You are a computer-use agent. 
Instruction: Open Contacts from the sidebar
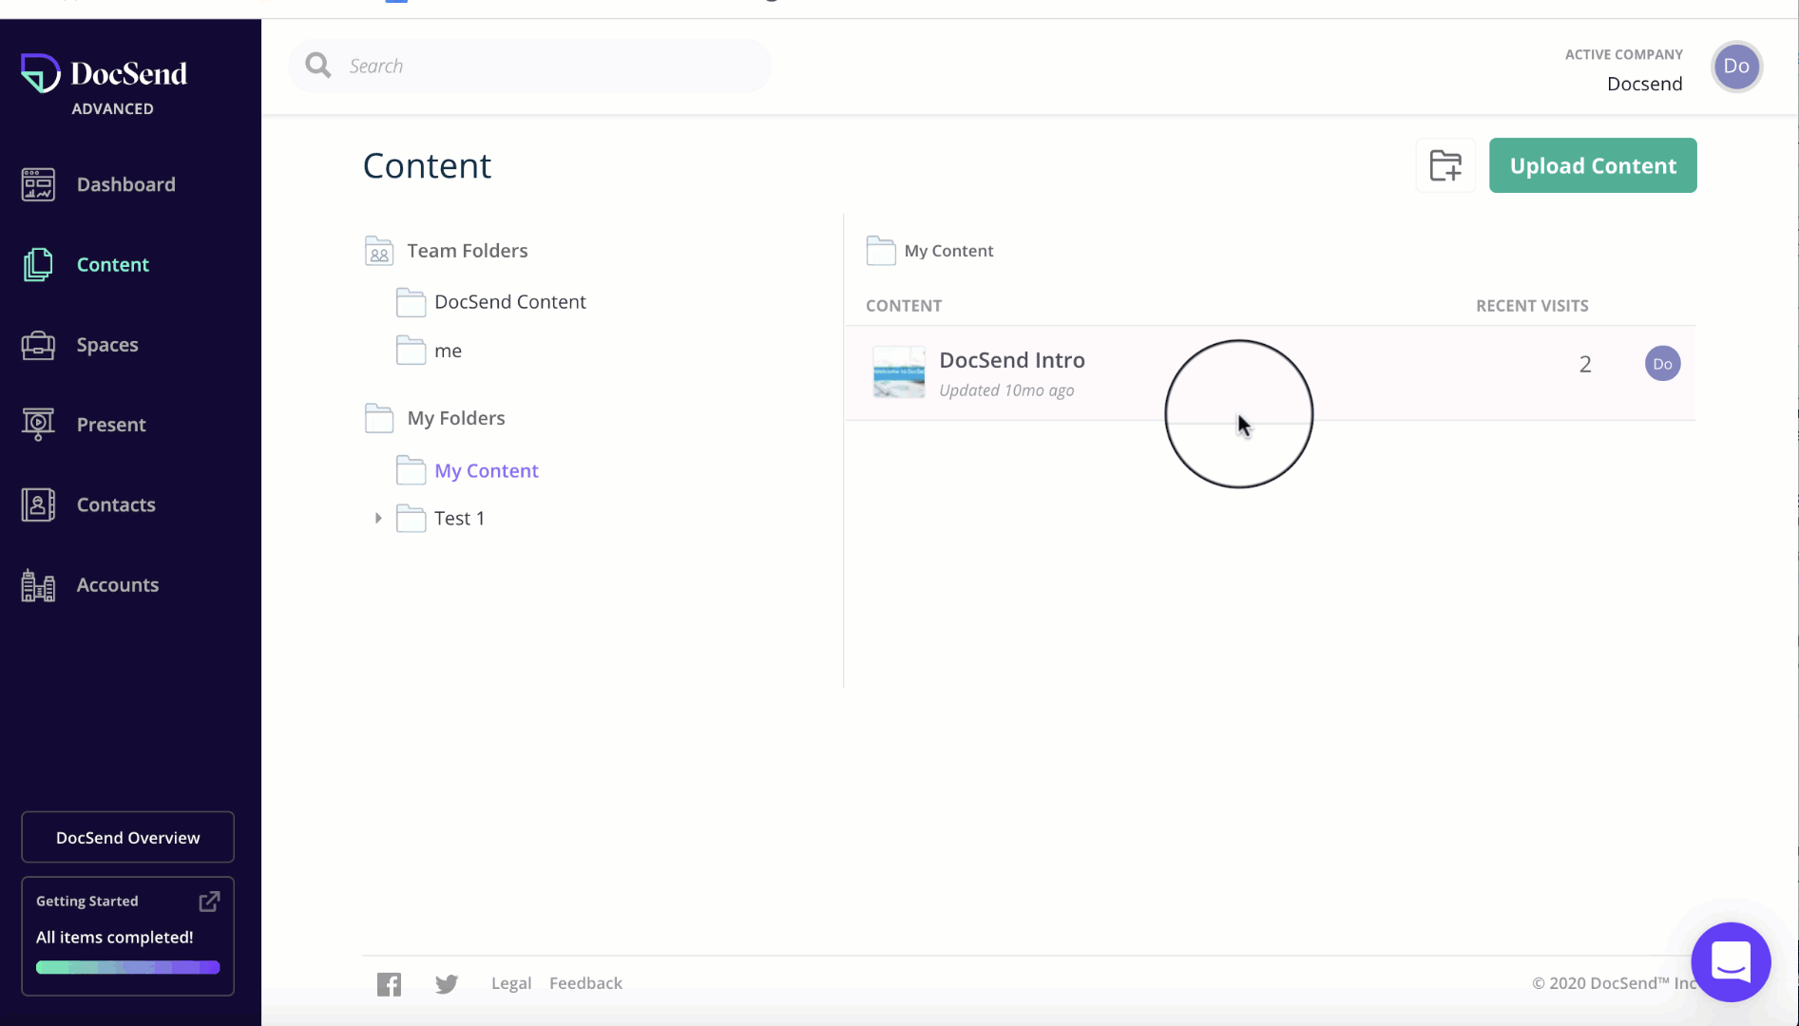tap(116, 504)
